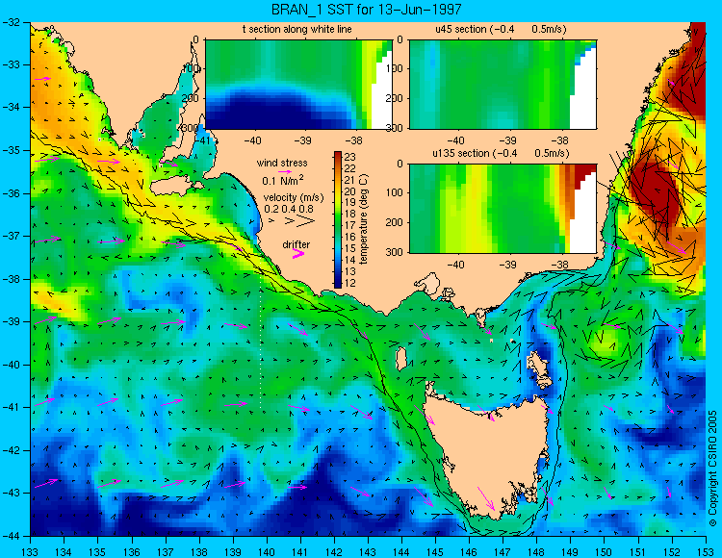Click the 'wind stress' legend label
Image resolution: width=722 pixels, height=558 pixels.
282,163
